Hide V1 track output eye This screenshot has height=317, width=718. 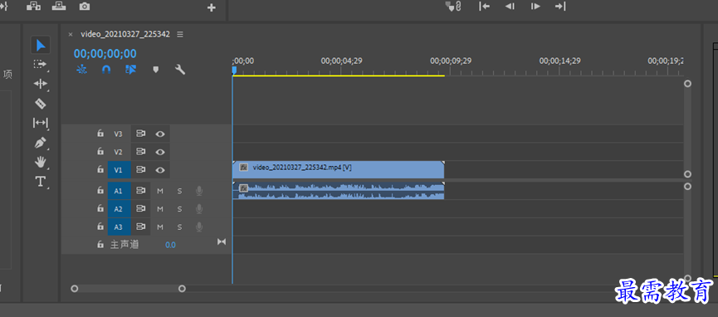click(x=160, y=169)
